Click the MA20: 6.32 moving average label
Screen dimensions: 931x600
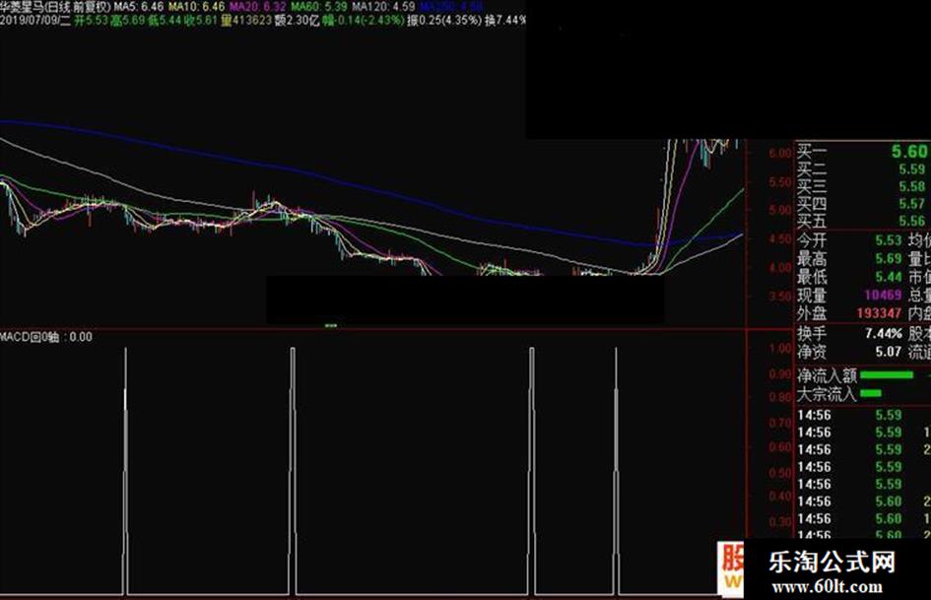click(x=258, y=7)
